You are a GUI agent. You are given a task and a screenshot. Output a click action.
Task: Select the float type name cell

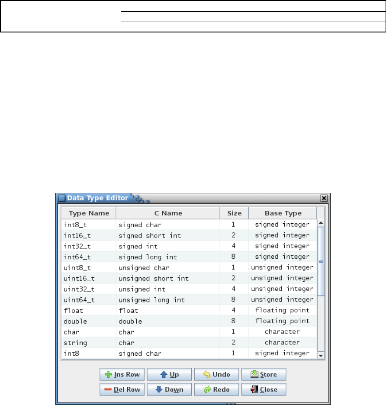click(x=89, y=311)
